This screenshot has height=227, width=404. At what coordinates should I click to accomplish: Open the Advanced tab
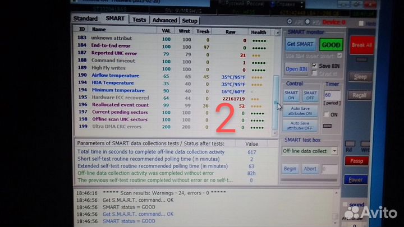coord(164,20)
